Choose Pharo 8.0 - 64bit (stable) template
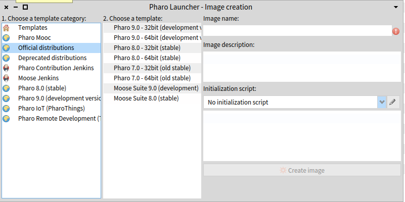This screenshot has height=202, width=405. pos(152,58)
